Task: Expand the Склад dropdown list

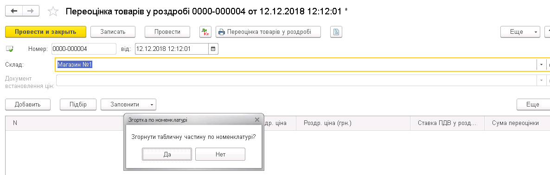Action: [541, 65]
